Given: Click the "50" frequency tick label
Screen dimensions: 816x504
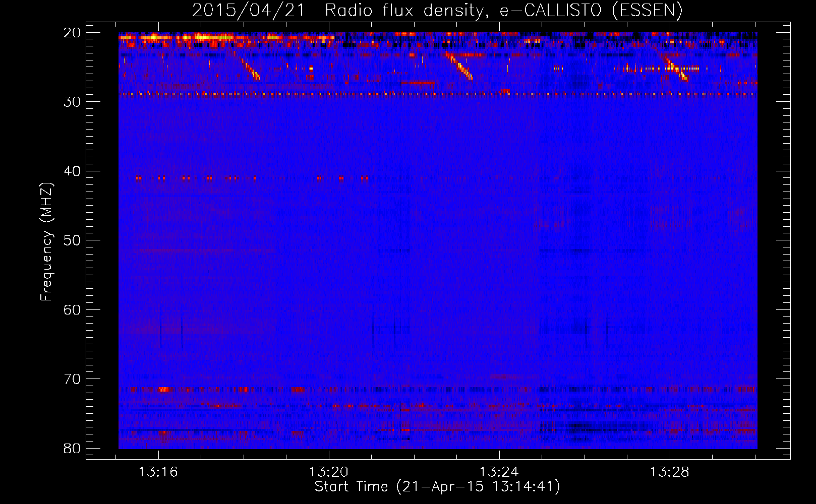Looking at the screenshot, I should click(73, 240).
